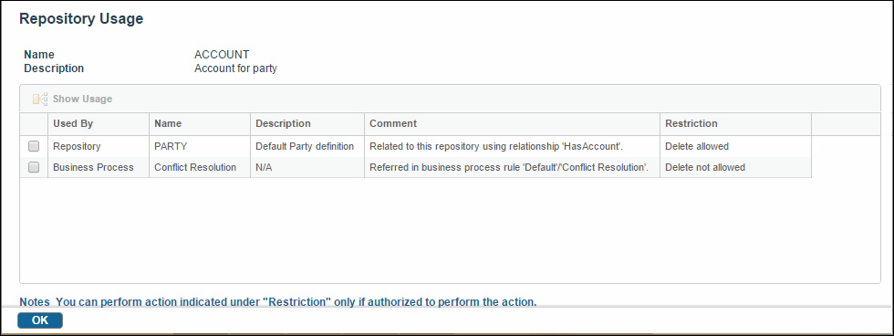Confirm the dialog with the OK button

40,320
